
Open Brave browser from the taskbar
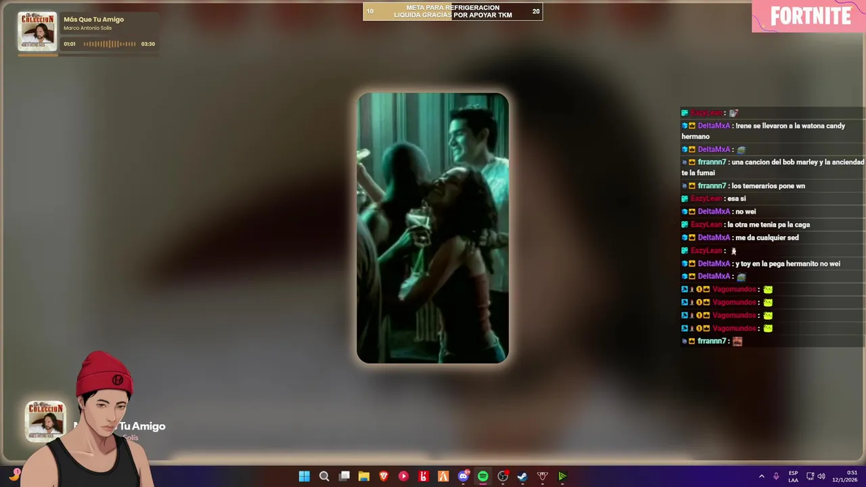point(384,476)
